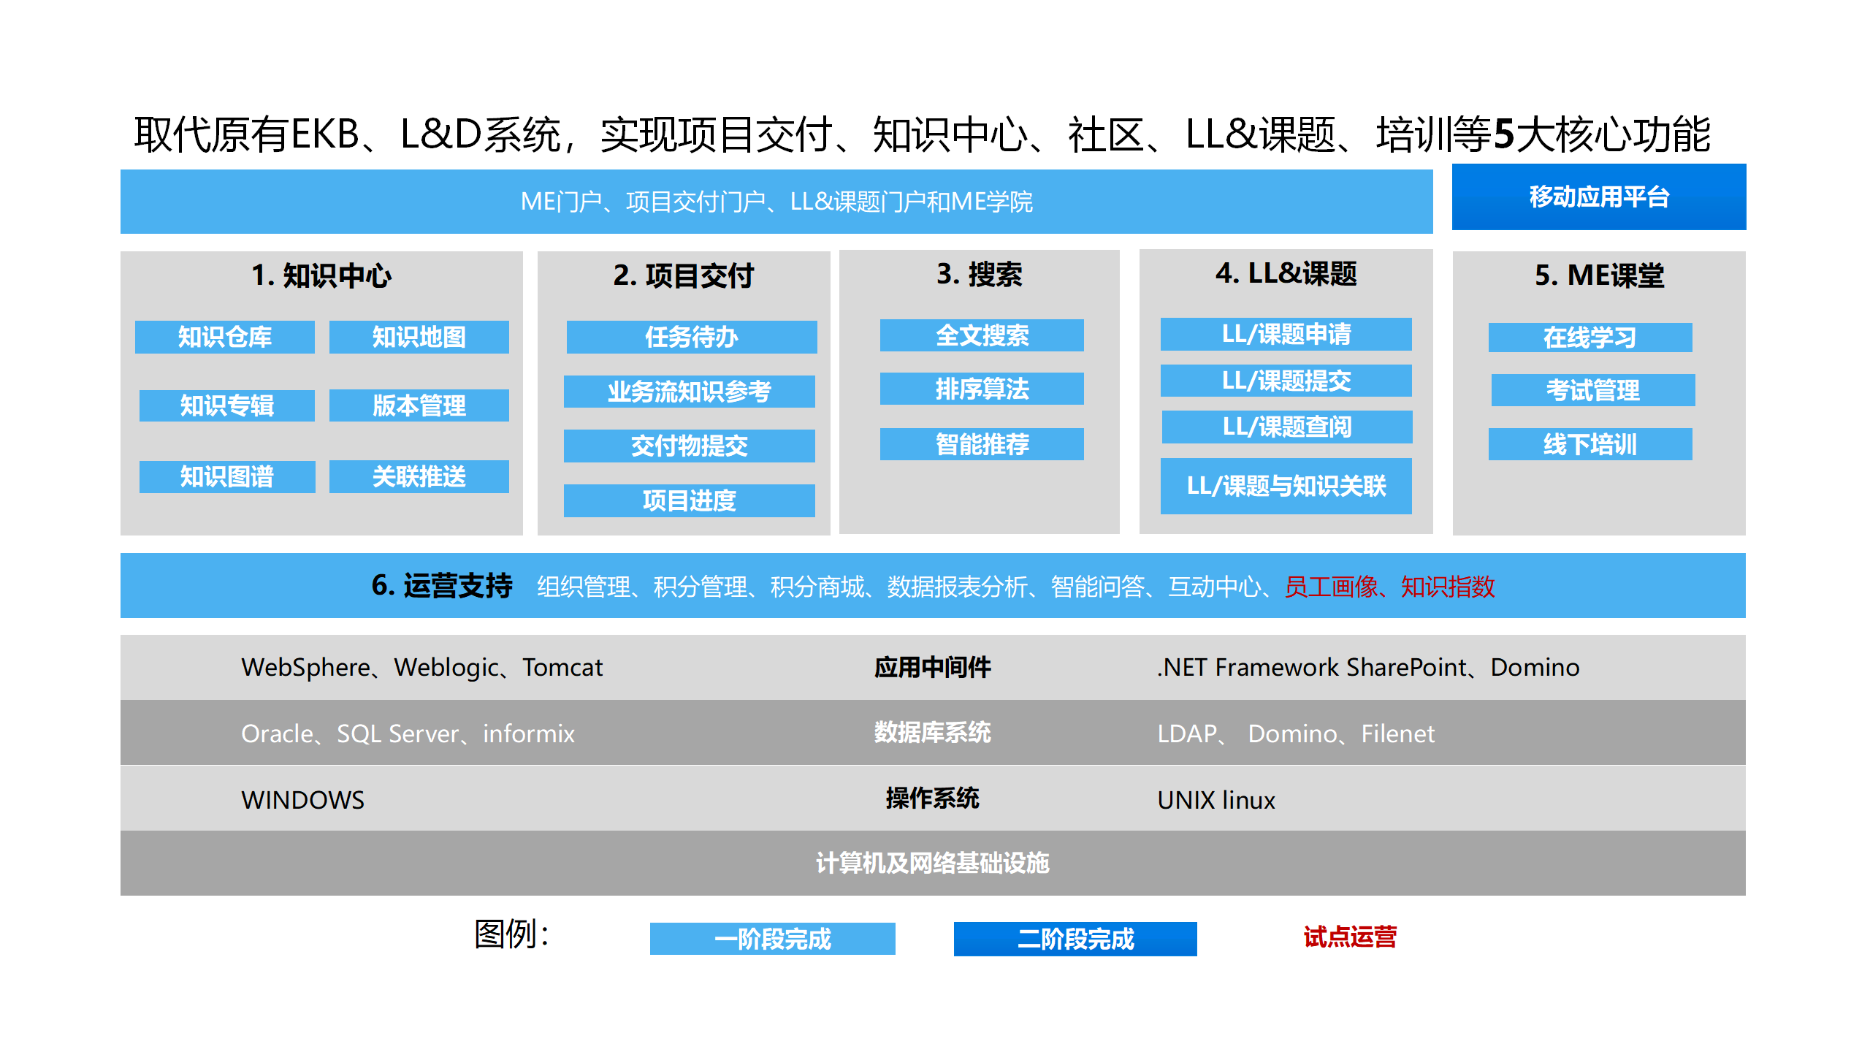This screenshot has height=1052, width=1870.
Task: Open 关联推送 in 知识中心
Action: point(420,476)
